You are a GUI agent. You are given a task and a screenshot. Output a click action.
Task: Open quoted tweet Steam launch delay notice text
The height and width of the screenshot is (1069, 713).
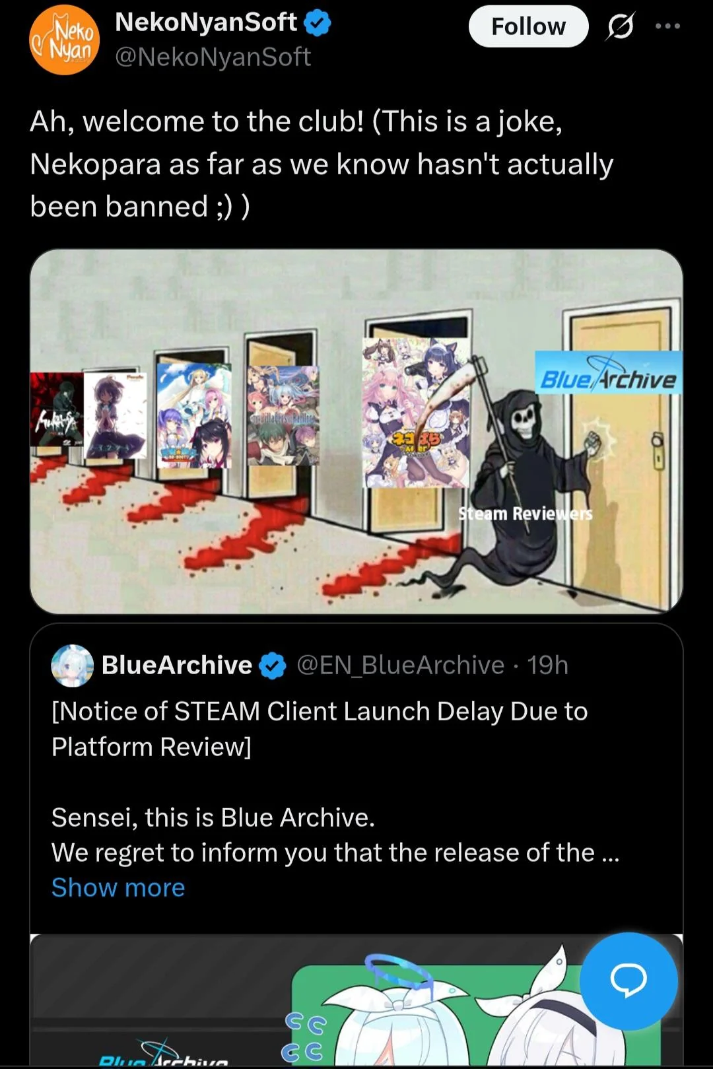click(320, 729)
